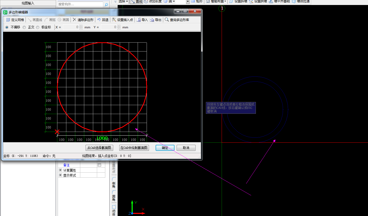The height and width of the screenshot is (216, 368).
Task: Click 1000 dimension label below grid
Action: [102, 138]
